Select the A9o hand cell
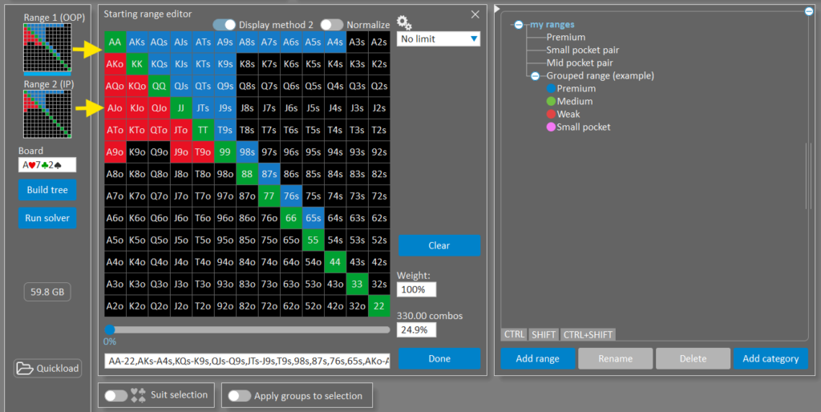 (x=115, y=151)
